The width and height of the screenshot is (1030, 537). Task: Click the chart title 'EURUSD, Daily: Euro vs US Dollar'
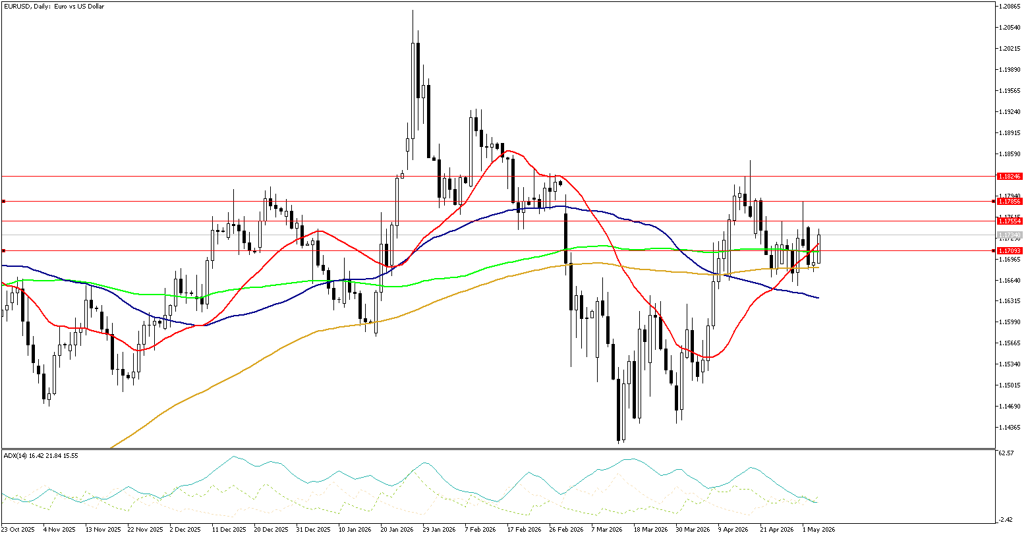pyautogui.click(x=54, y=7)
